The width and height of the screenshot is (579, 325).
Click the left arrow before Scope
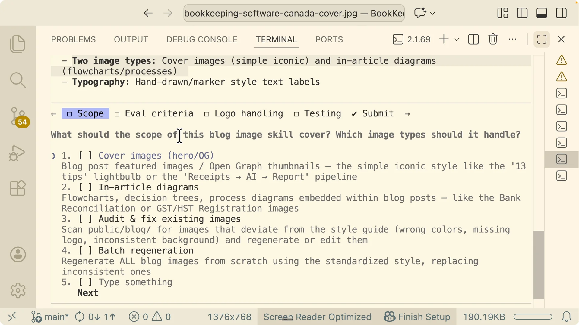(x=54, y=114)
